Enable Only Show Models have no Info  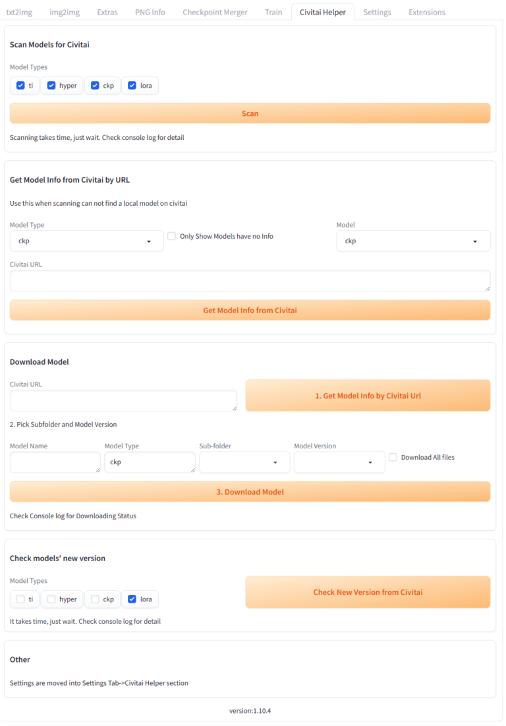coord(172,236)
